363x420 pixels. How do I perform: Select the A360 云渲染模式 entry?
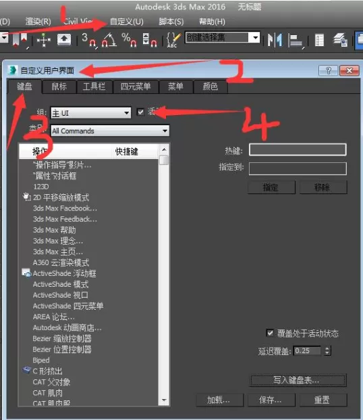tap(61, 262)
